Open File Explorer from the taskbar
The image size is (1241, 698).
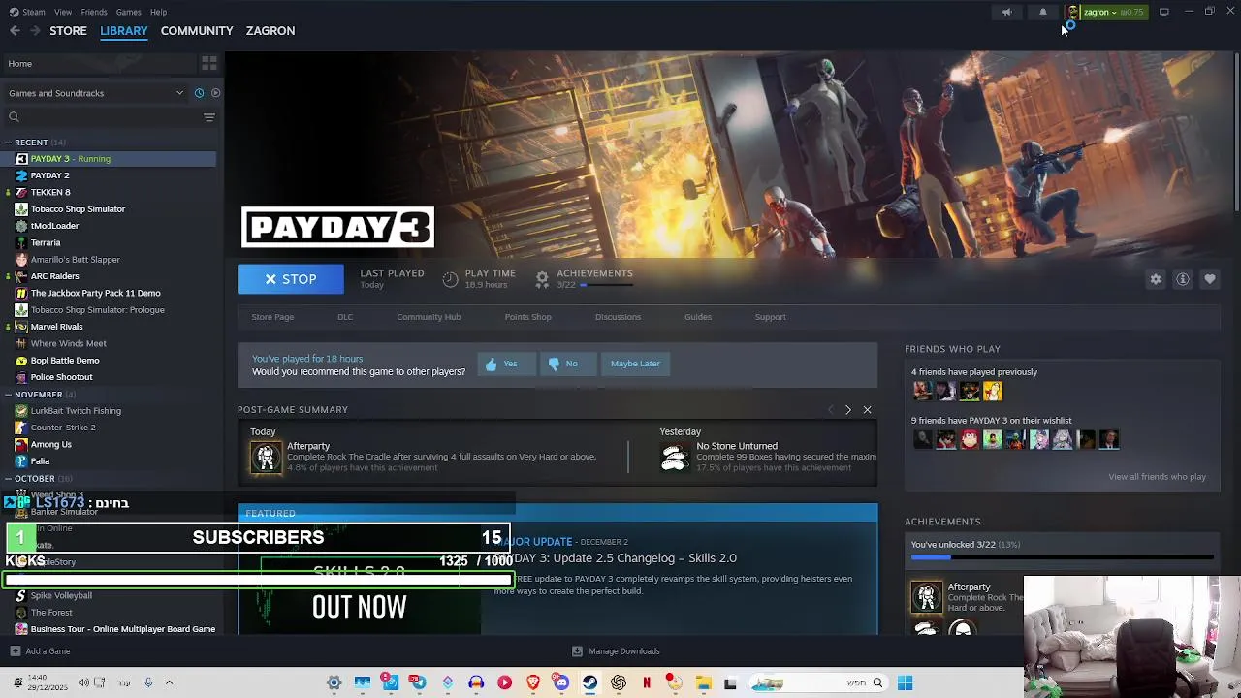[x=703, y=683]
